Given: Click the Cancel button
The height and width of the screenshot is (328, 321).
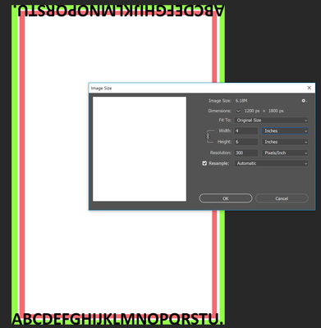Looking at the screenshot, I should pyautogui.click(x=282, y=198).
